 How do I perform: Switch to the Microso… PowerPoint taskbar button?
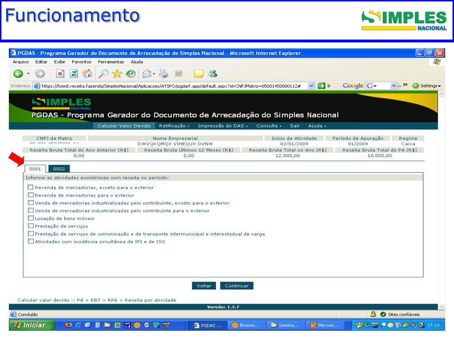coord(325,325)
